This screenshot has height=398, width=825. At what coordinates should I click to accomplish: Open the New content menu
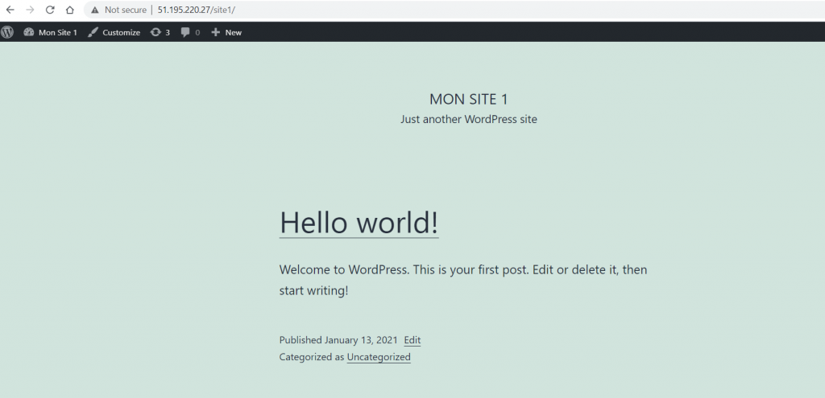226,32
